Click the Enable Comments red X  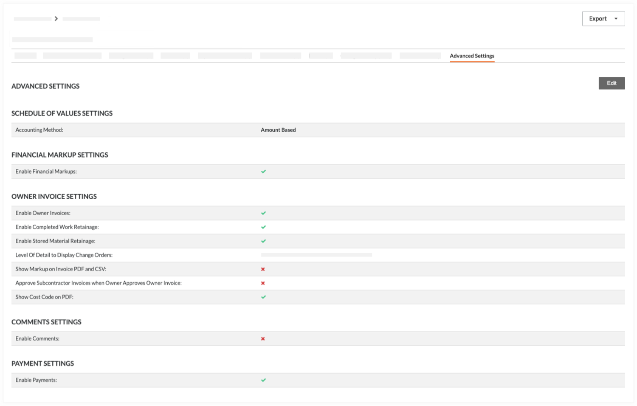[263, 339]
